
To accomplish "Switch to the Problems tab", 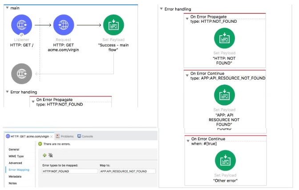I will (x=67, y=136).
